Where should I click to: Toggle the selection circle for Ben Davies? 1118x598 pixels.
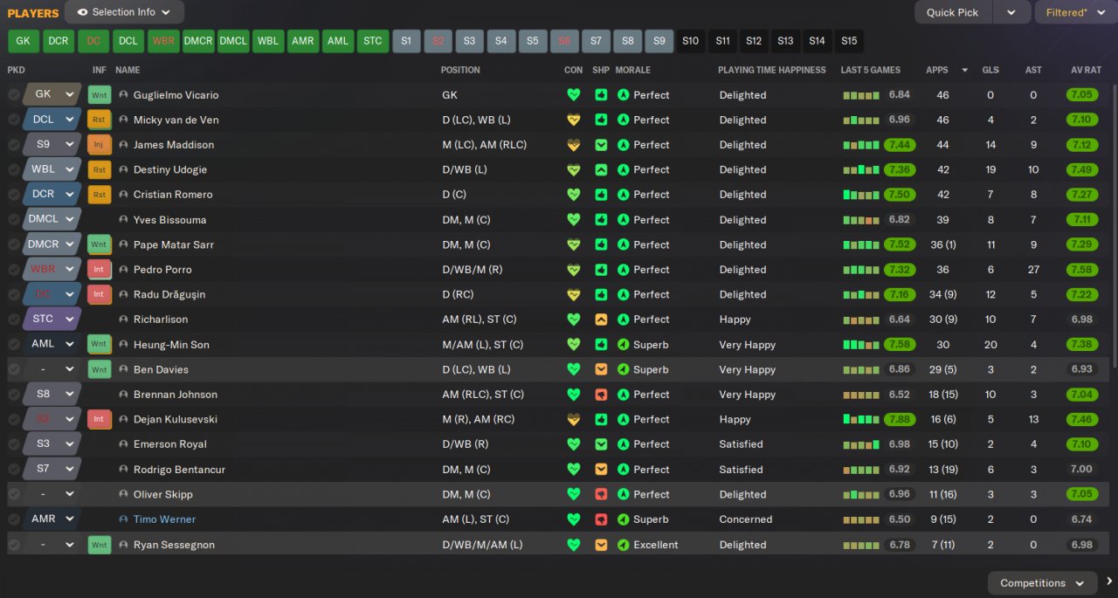click(x=14, y=369)
